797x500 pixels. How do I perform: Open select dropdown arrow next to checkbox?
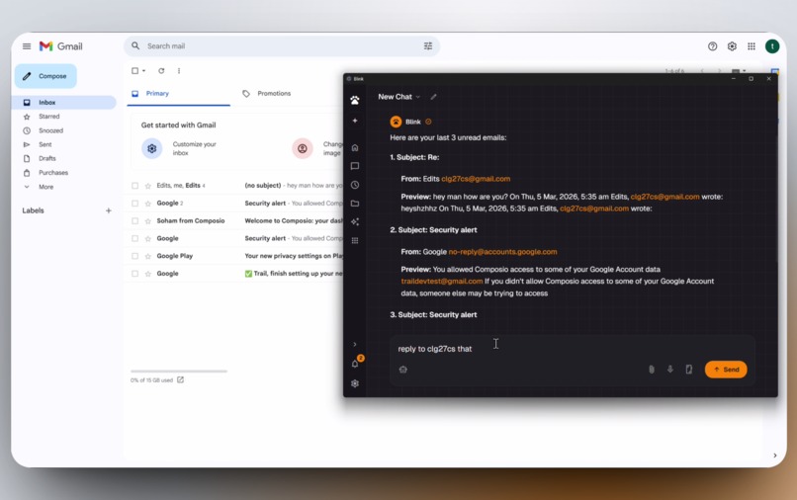[x=143, y=70]
